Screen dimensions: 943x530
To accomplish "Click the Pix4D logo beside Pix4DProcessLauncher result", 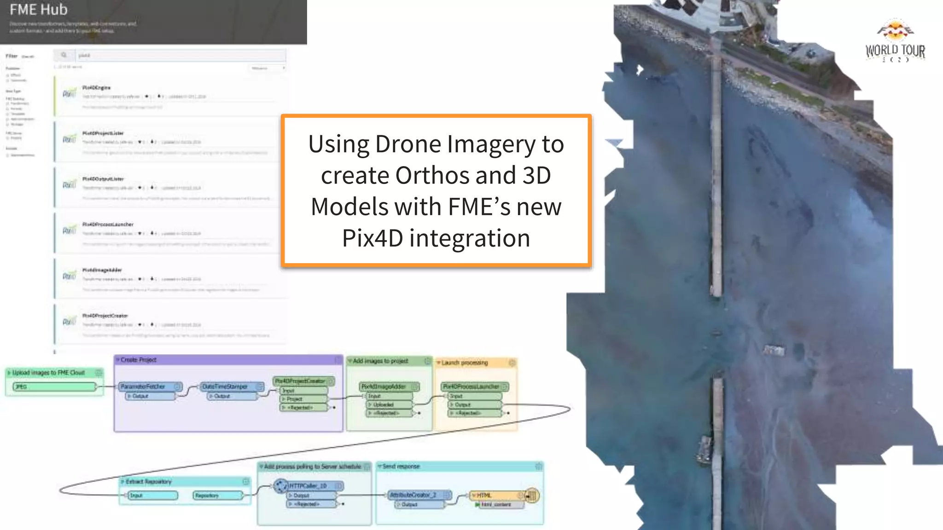I will click(69, 230).
